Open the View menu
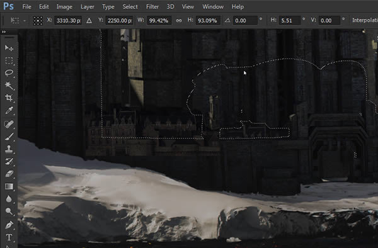The height and width of the screenshot is (248, 378). [x=188, y=7]
